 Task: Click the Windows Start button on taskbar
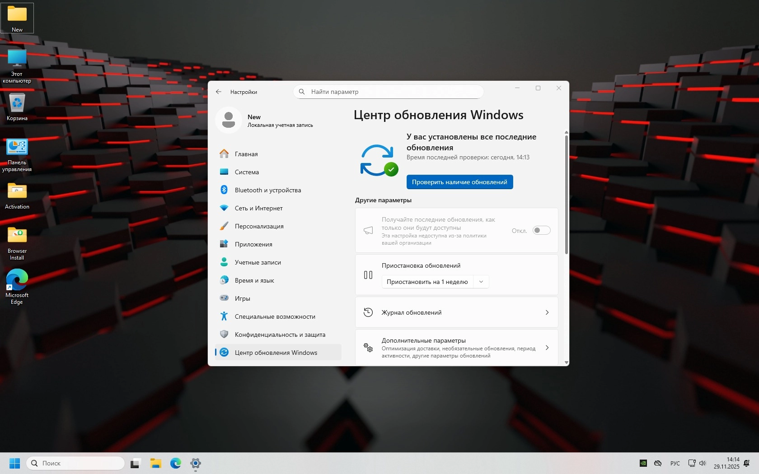coord(14,463)
